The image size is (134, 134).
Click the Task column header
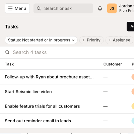9,64
